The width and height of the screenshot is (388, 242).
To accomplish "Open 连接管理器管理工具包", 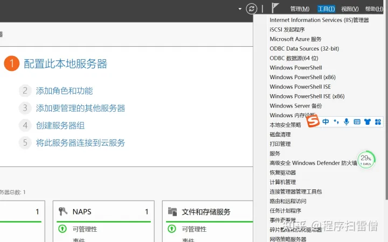I will [x=296, y=191].
